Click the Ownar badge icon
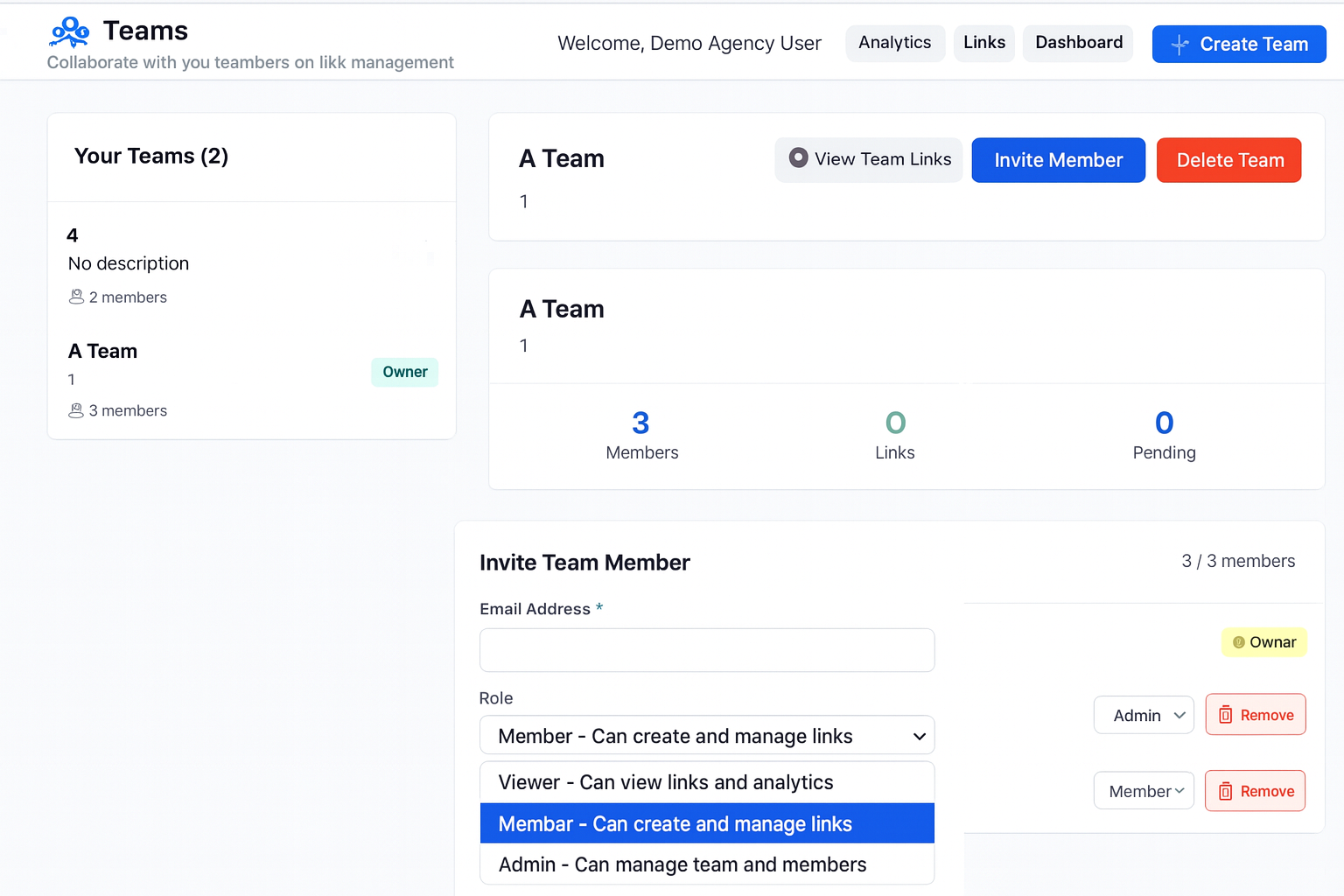 [x=1238, y=642]
